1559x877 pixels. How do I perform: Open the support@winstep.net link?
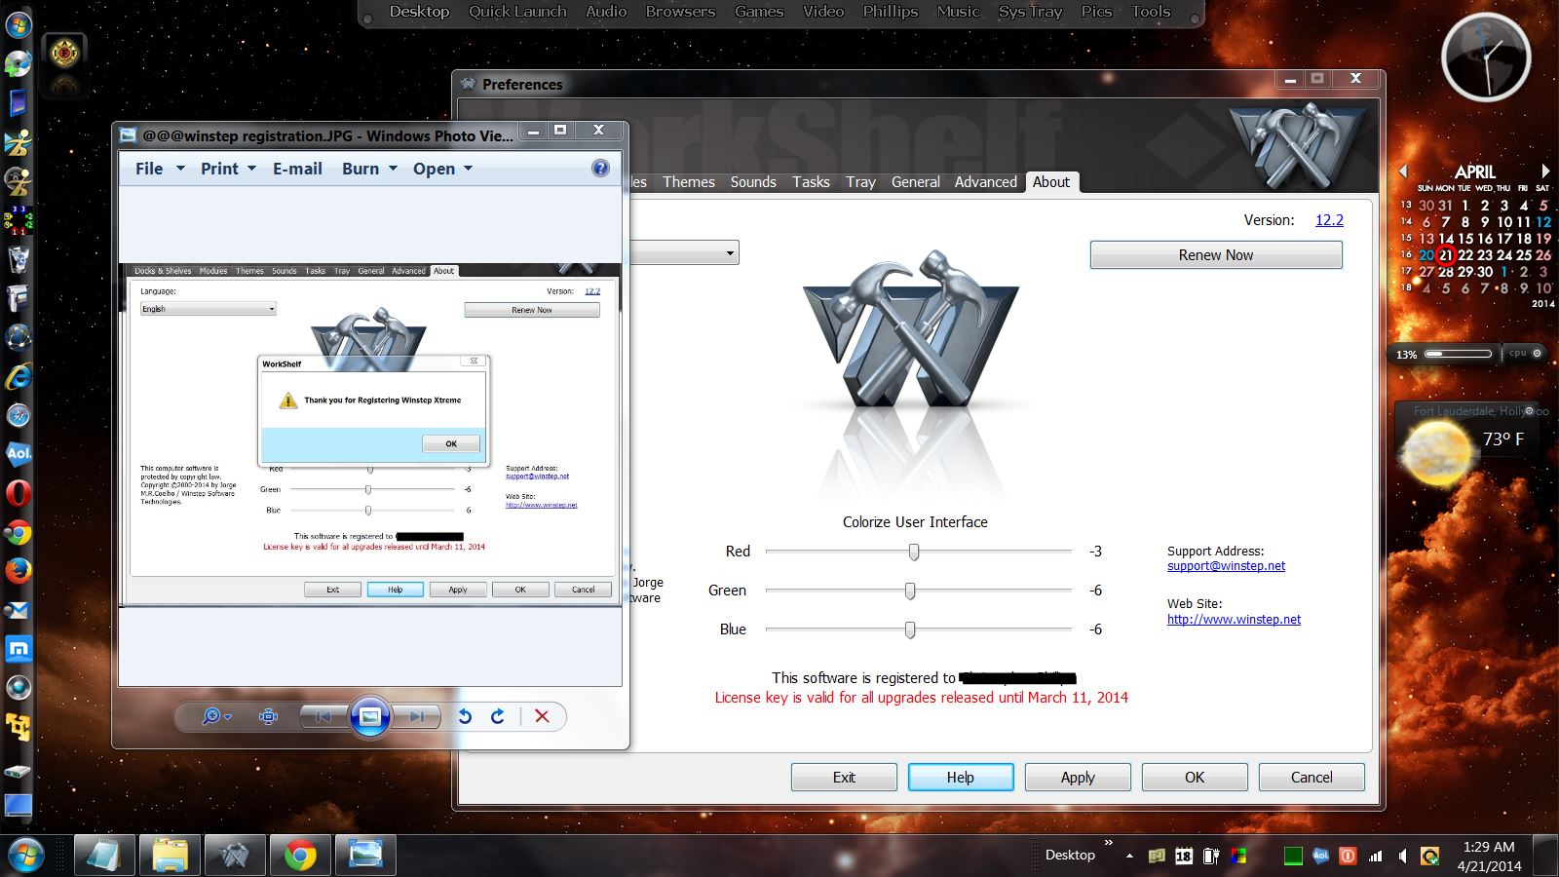click(1226, 566)
